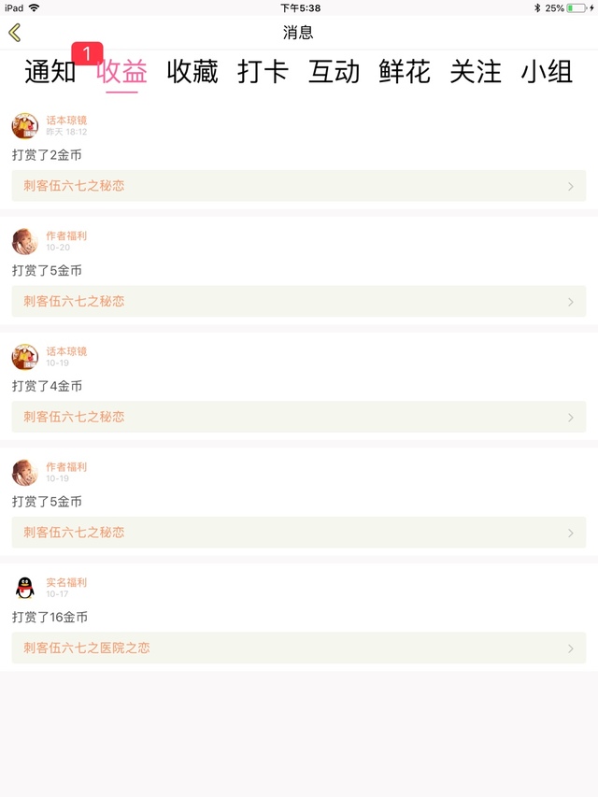Tap the red notification badge showing 1
The width and height of the screenshot is (598, 797).
tap(87, 54)
